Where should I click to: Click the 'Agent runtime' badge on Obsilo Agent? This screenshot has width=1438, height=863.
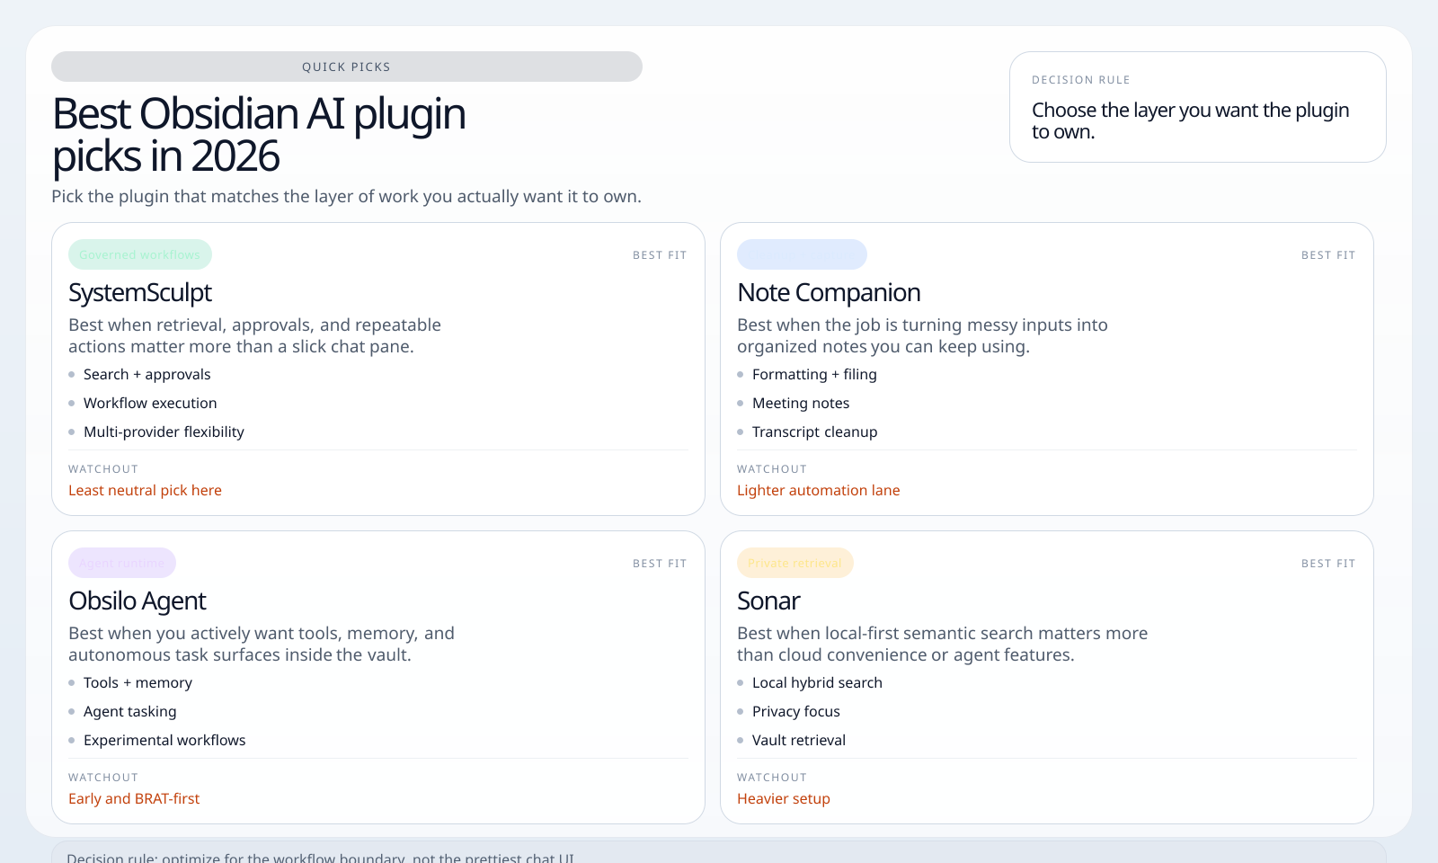click(x=121, y=563)
